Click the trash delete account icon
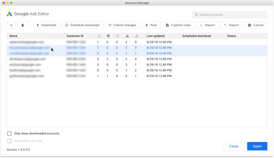 (x=22, y=25)
